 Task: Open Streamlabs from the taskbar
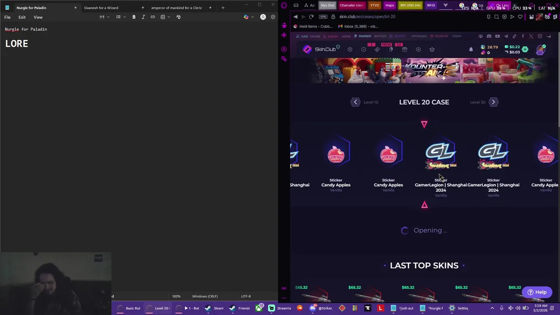pyautogui.click(x=280, y=308)
